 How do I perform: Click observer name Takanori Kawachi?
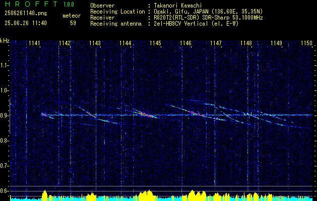[x=178, y=6]
